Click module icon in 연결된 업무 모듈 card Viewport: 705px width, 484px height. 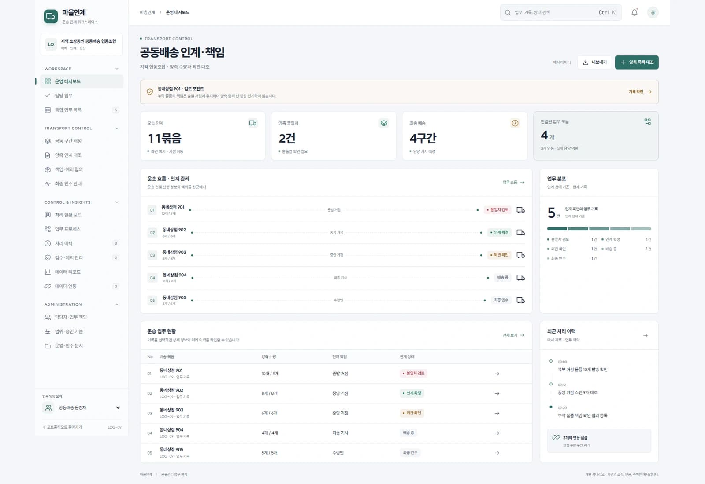click(647, 121)
